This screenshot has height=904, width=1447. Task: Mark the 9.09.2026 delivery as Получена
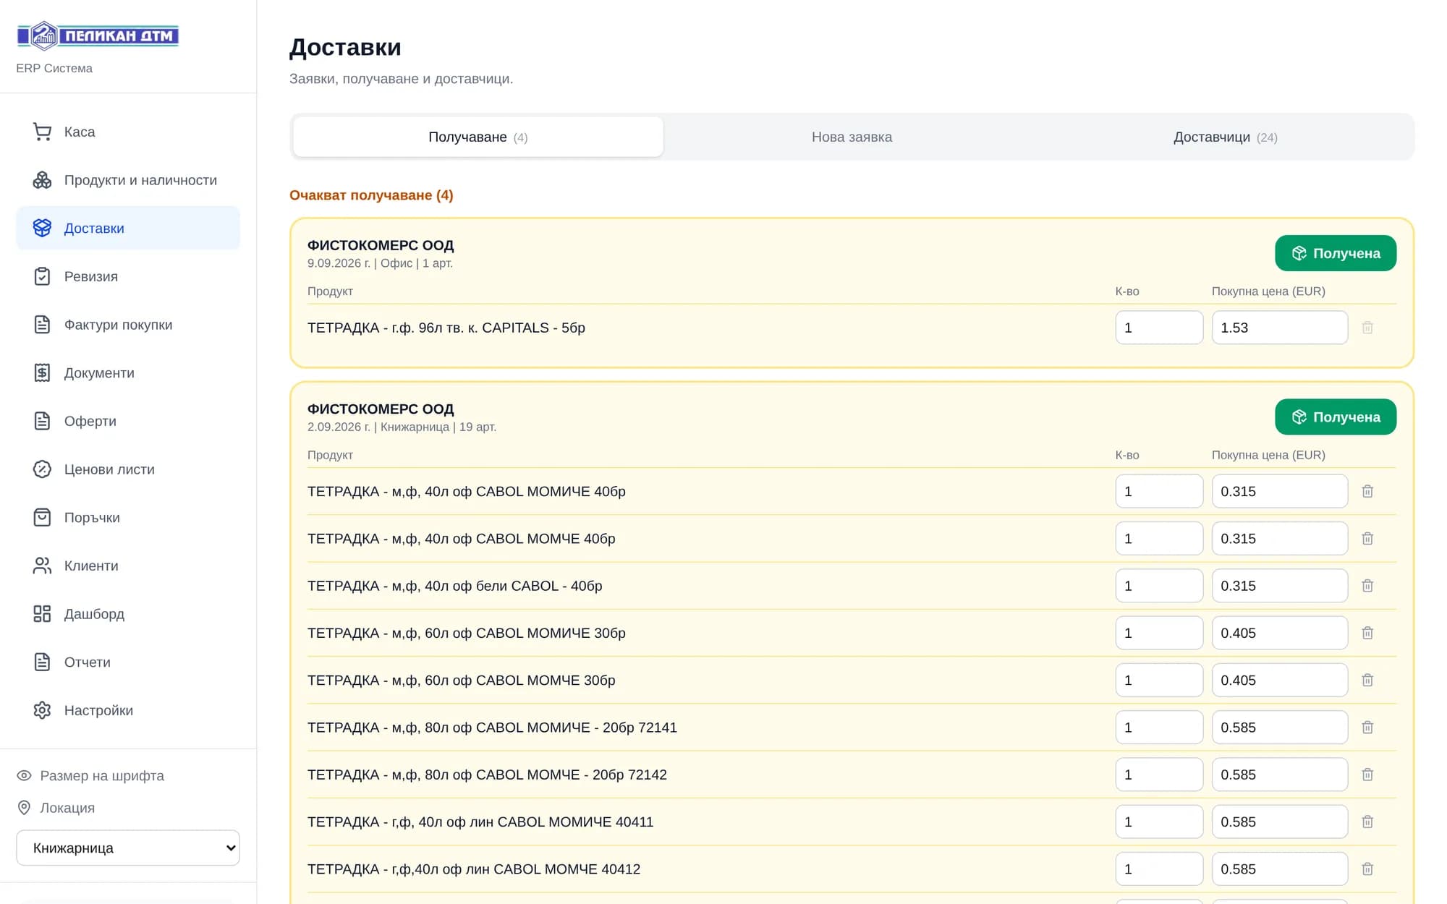[1336, 253]
